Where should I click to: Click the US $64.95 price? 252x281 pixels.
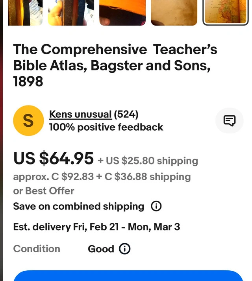(54, 159)
